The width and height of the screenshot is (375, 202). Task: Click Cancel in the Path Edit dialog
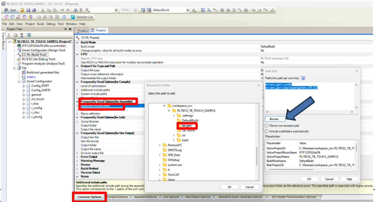(329, 179)
